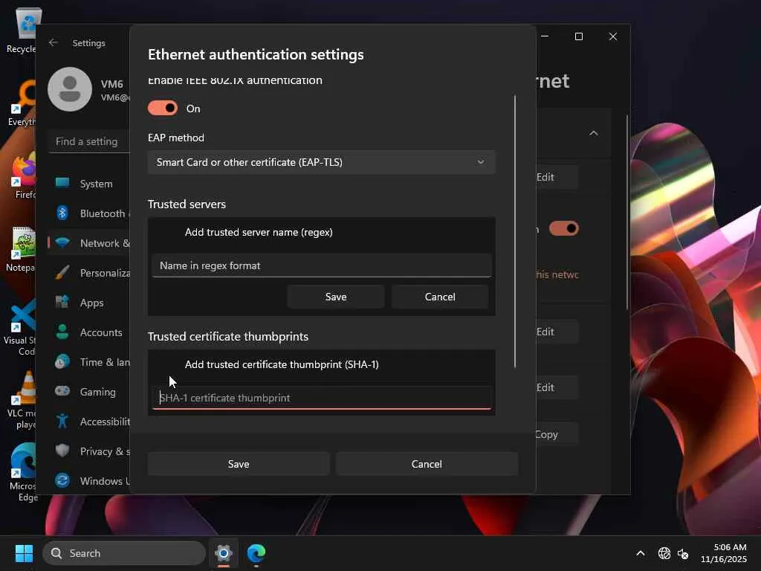This screenshot has height=571, width=761.
Task: Click the dialog's vertical scrollbar
Action: pos(515,232)
